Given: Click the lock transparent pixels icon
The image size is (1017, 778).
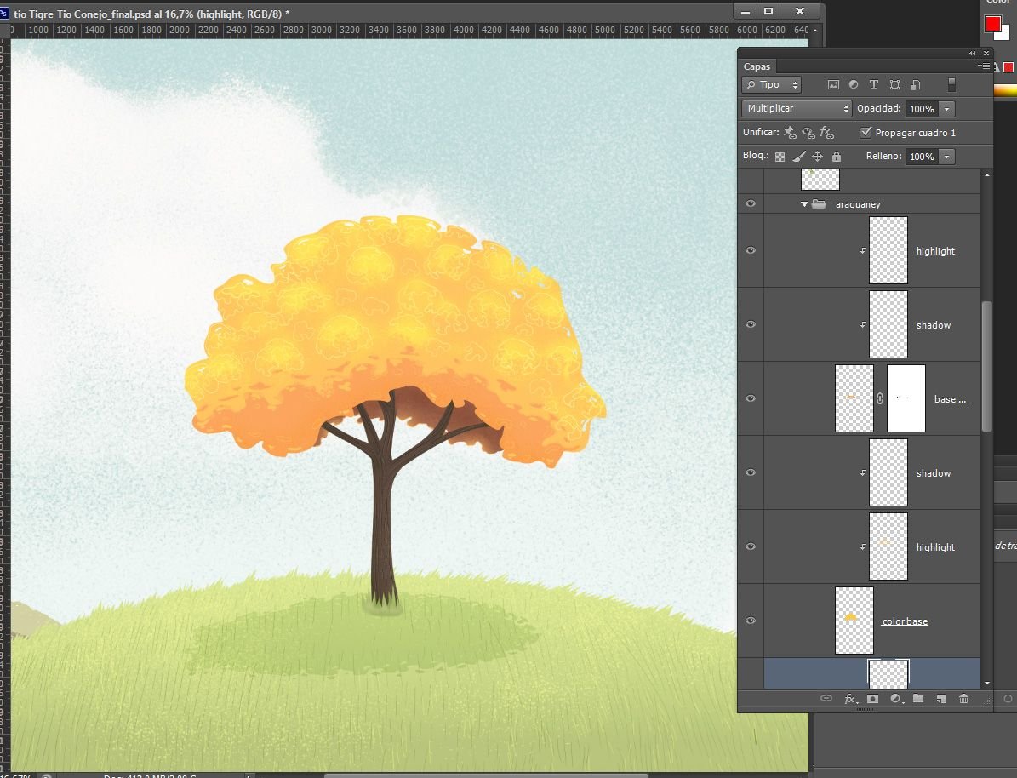Looking at the screenshot, I should click(779, 157).
